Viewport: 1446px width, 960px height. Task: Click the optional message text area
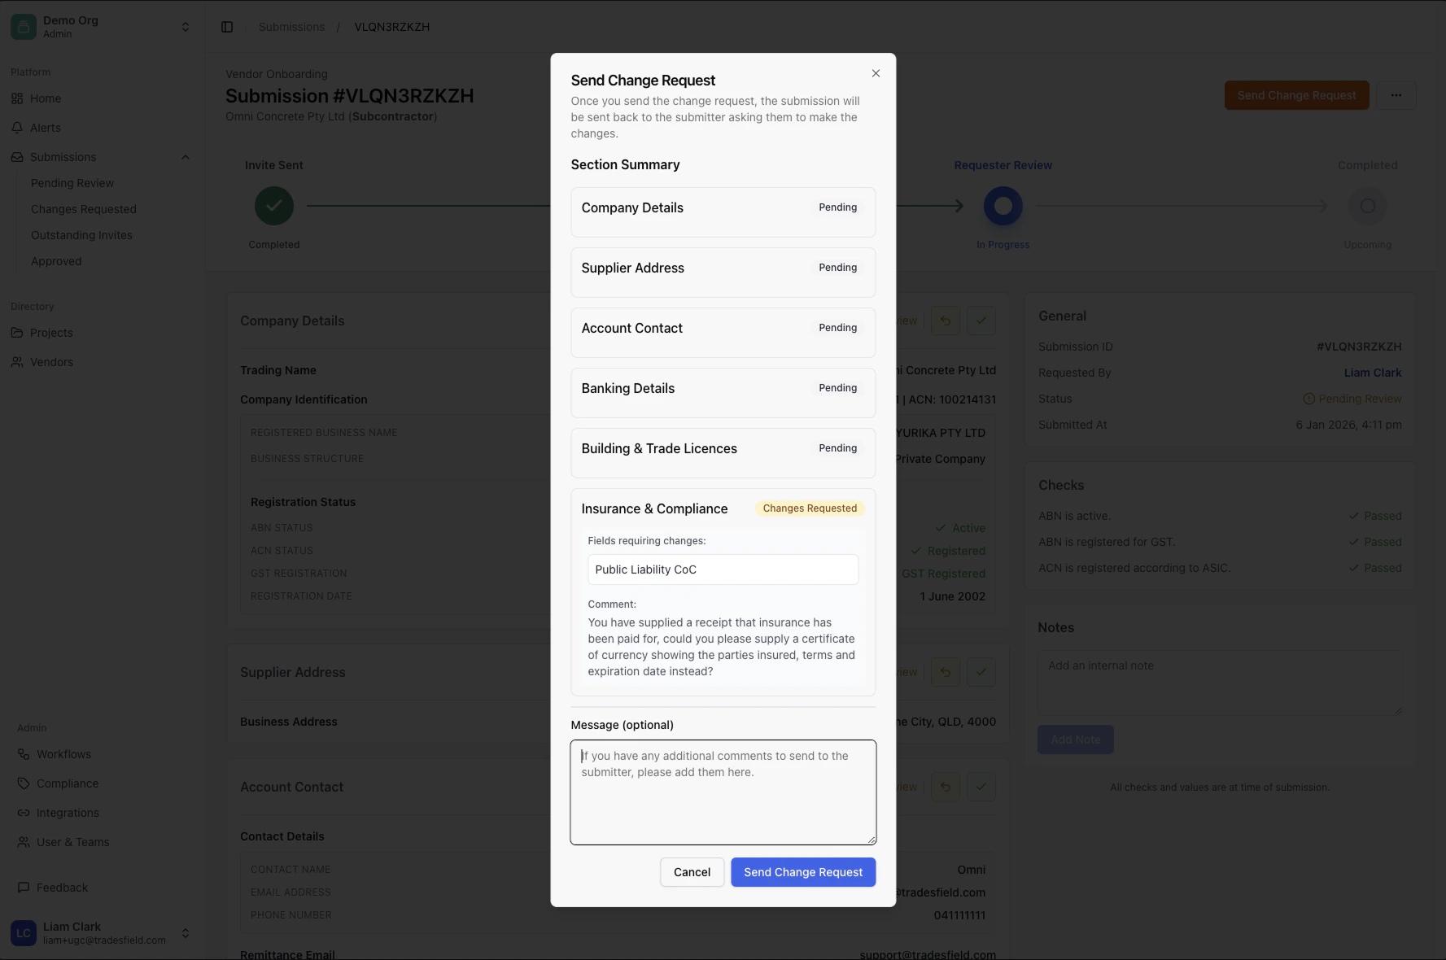[x=723, y=792]
